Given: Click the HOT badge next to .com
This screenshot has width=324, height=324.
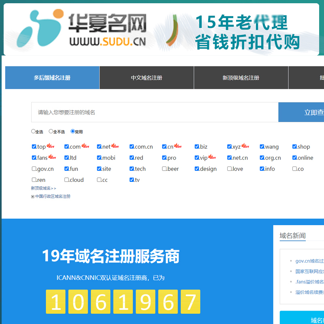Looking at the screenshot, I should pyautogui.click(x=85, y=145).
